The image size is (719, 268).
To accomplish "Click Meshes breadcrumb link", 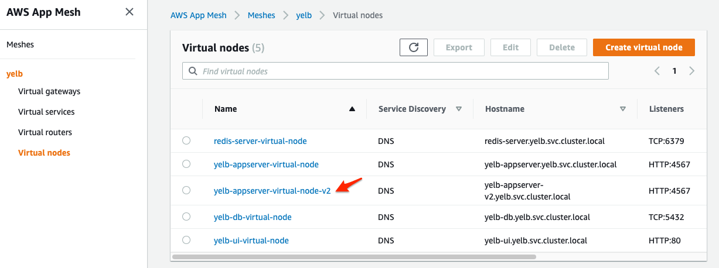I will (261, 15).
